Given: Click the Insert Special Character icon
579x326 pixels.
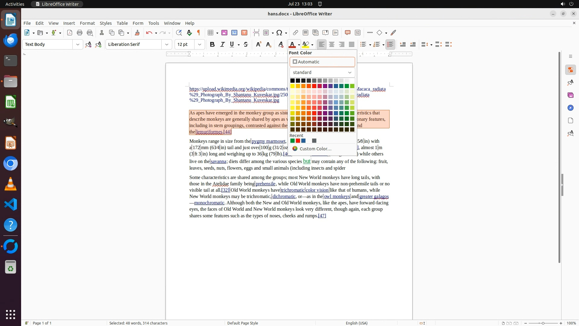Looking at the screenshot, I should [x=280, y=33].
